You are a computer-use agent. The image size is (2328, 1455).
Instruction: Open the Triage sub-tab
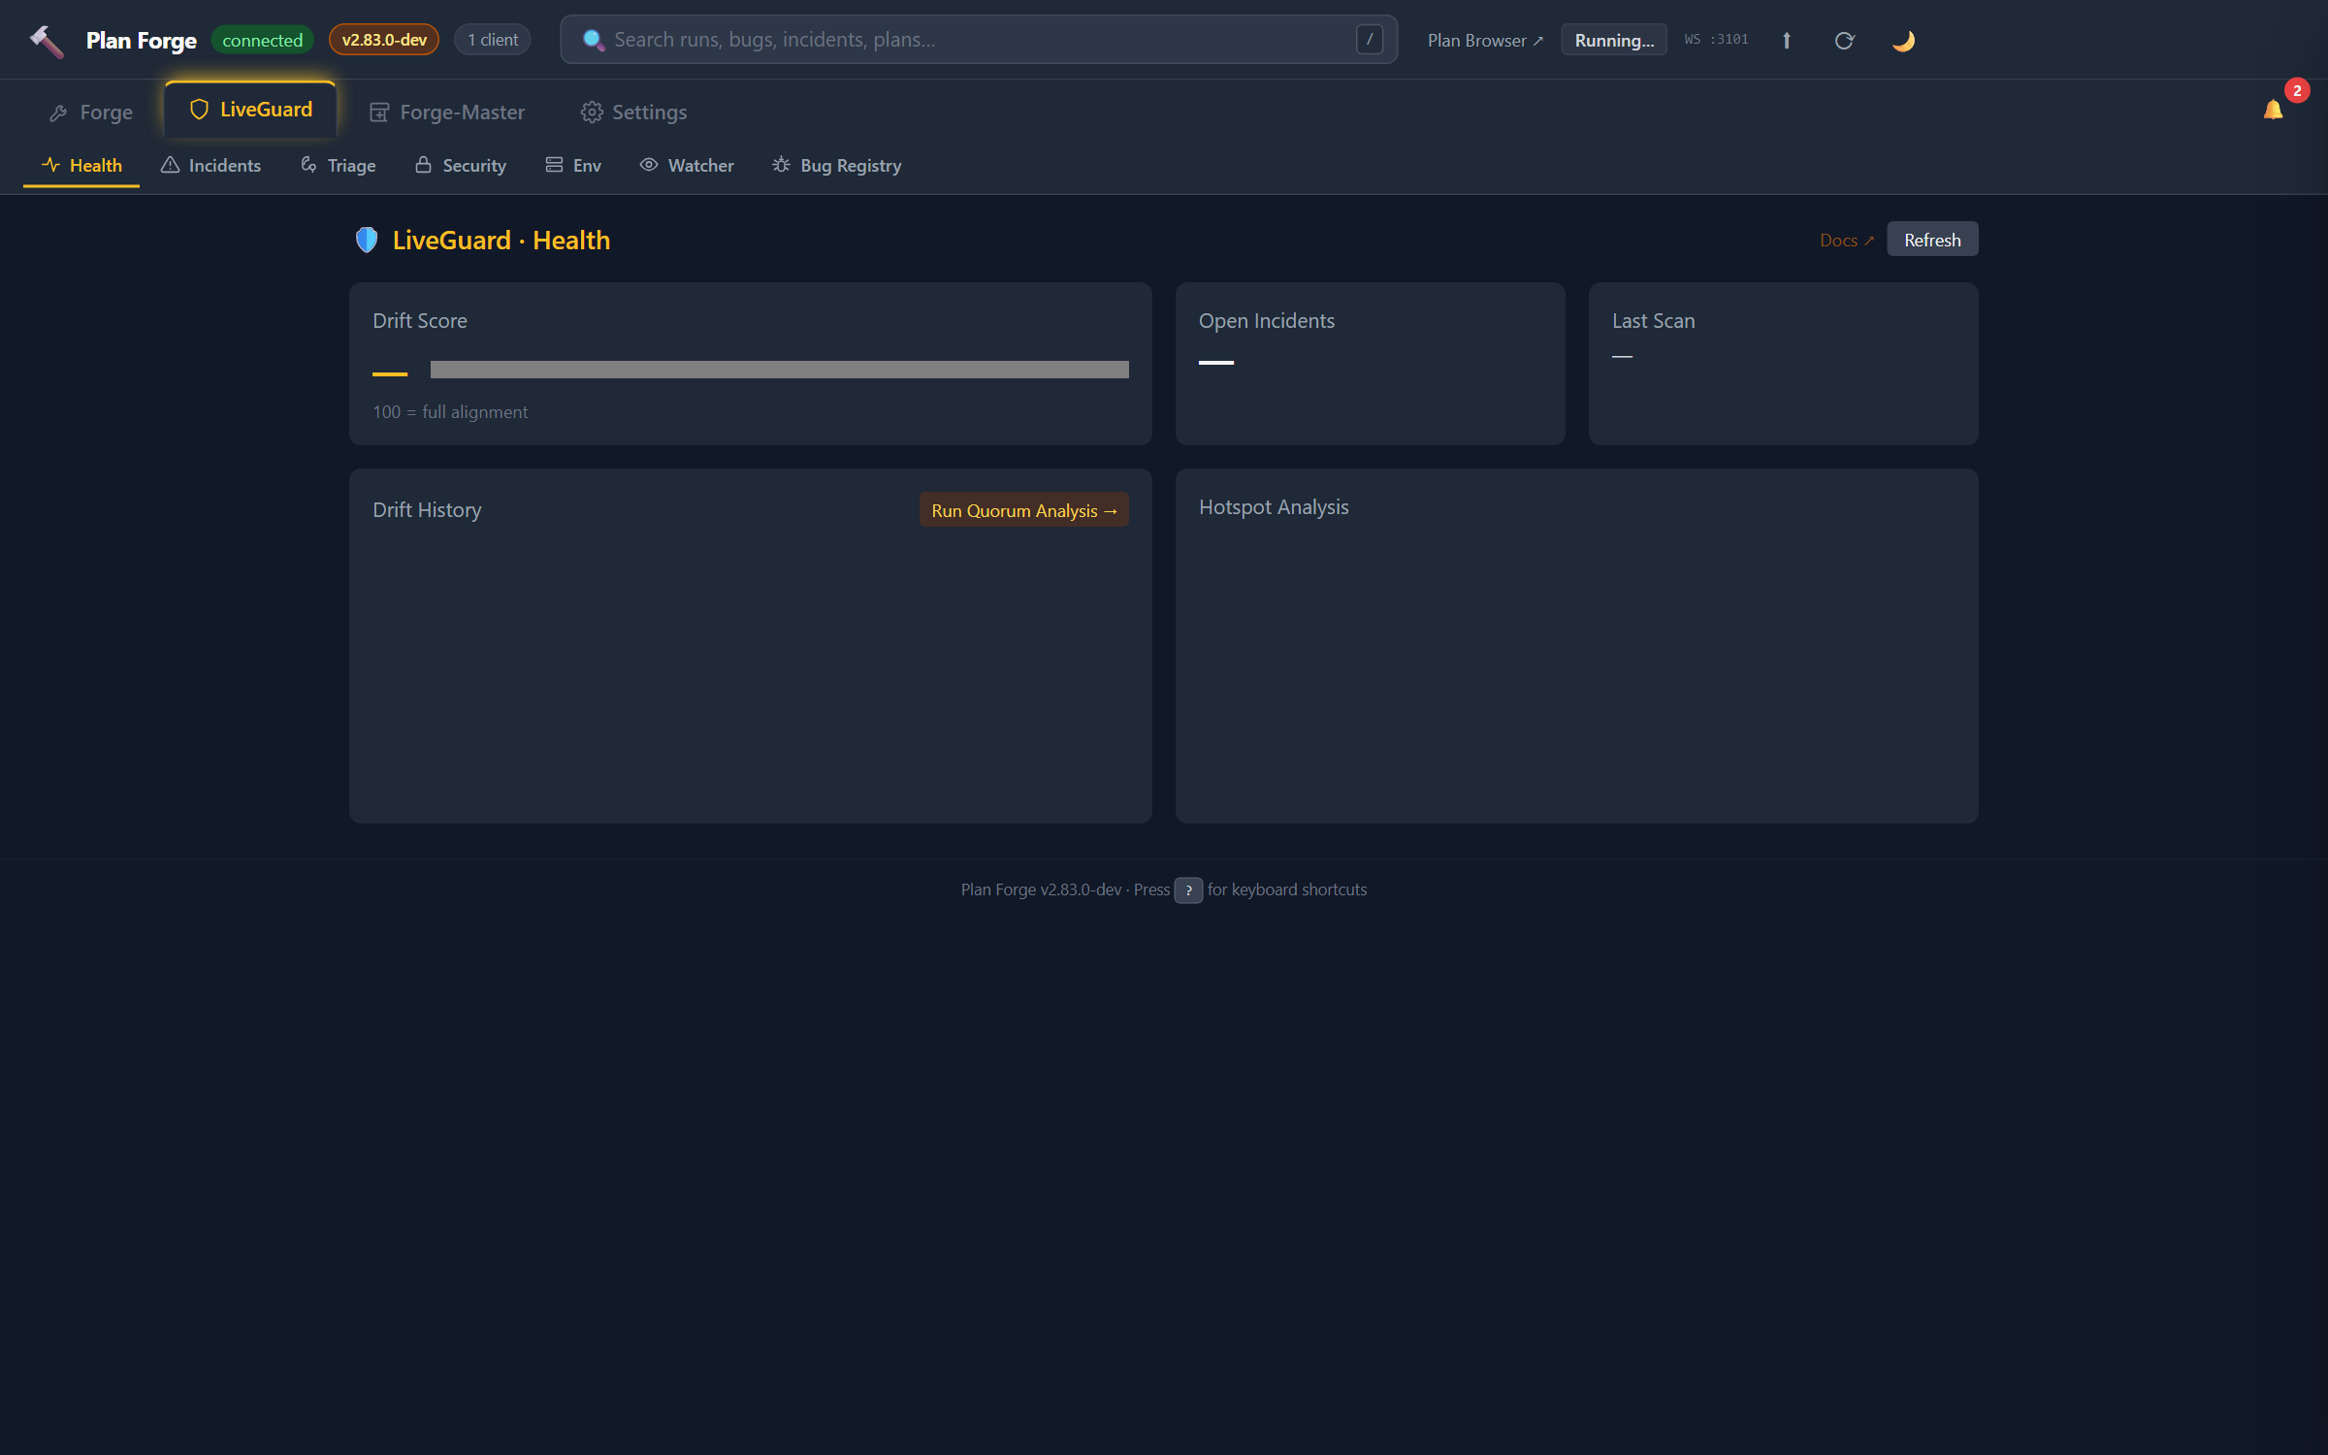pyautogui.click(x=338, y=166)
